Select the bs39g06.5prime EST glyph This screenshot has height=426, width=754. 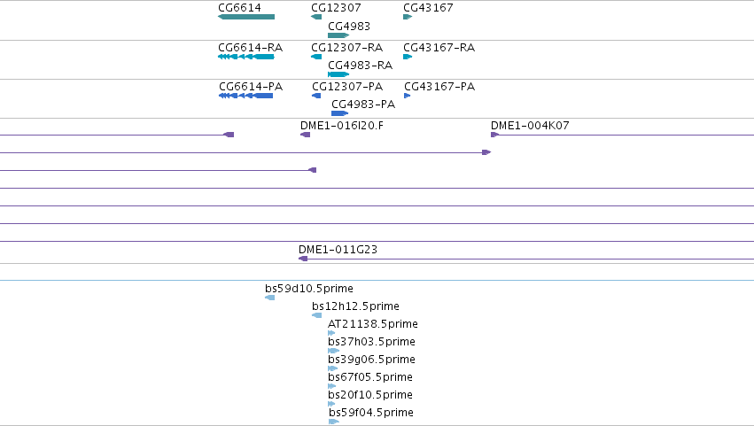click(333, 368)
